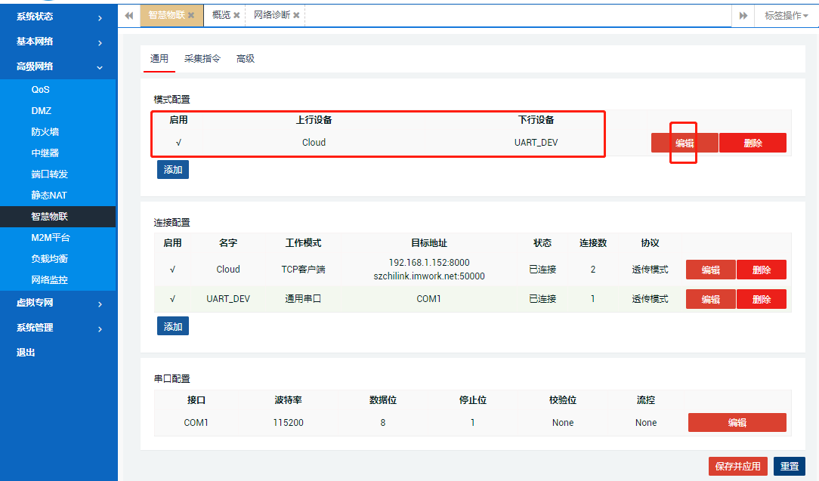Click 退出 to log out
Viewport: 819px width, 481px height.
pyautogui.click(x=27, y=351)
